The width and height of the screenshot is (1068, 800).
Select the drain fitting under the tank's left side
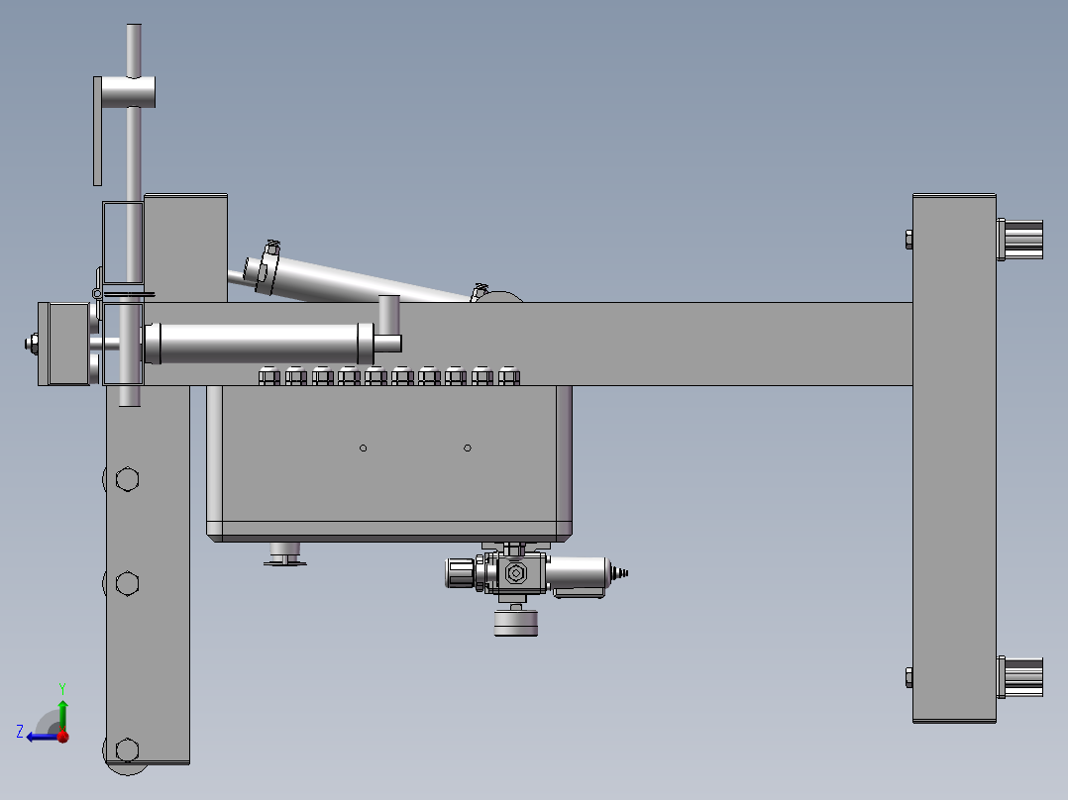pos(284,553)
